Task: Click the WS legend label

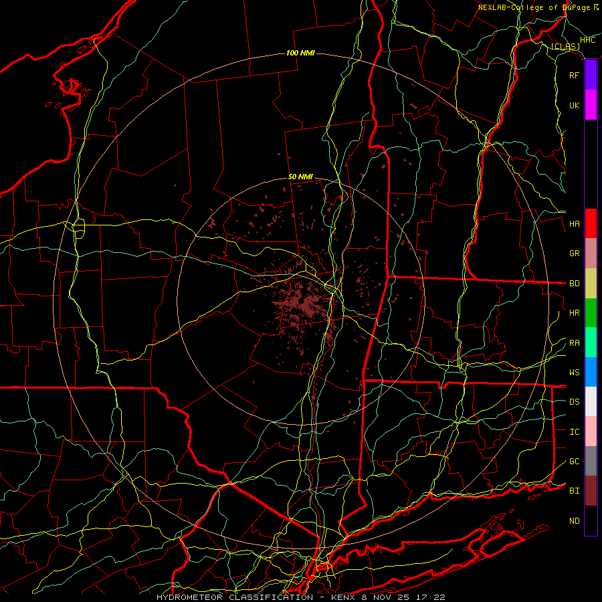Action: coord(574,373)
